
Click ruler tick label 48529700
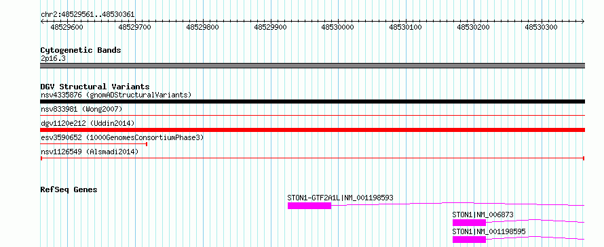135,27
